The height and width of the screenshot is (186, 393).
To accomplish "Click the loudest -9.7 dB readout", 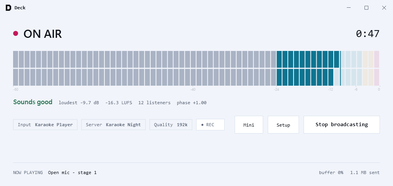I will (79, 103).
